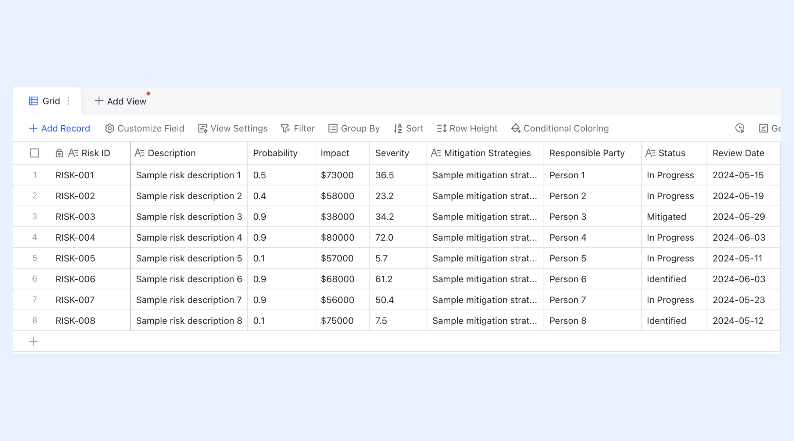
Task: Click the funnel icon for Filter
Action: (x=285, y=128)
